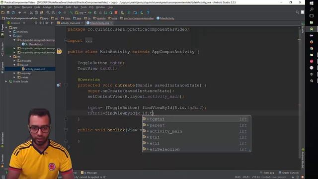Toggle the Messages tool window
The width and height of the screenshot is (318, 179).
tap(89, 173)
